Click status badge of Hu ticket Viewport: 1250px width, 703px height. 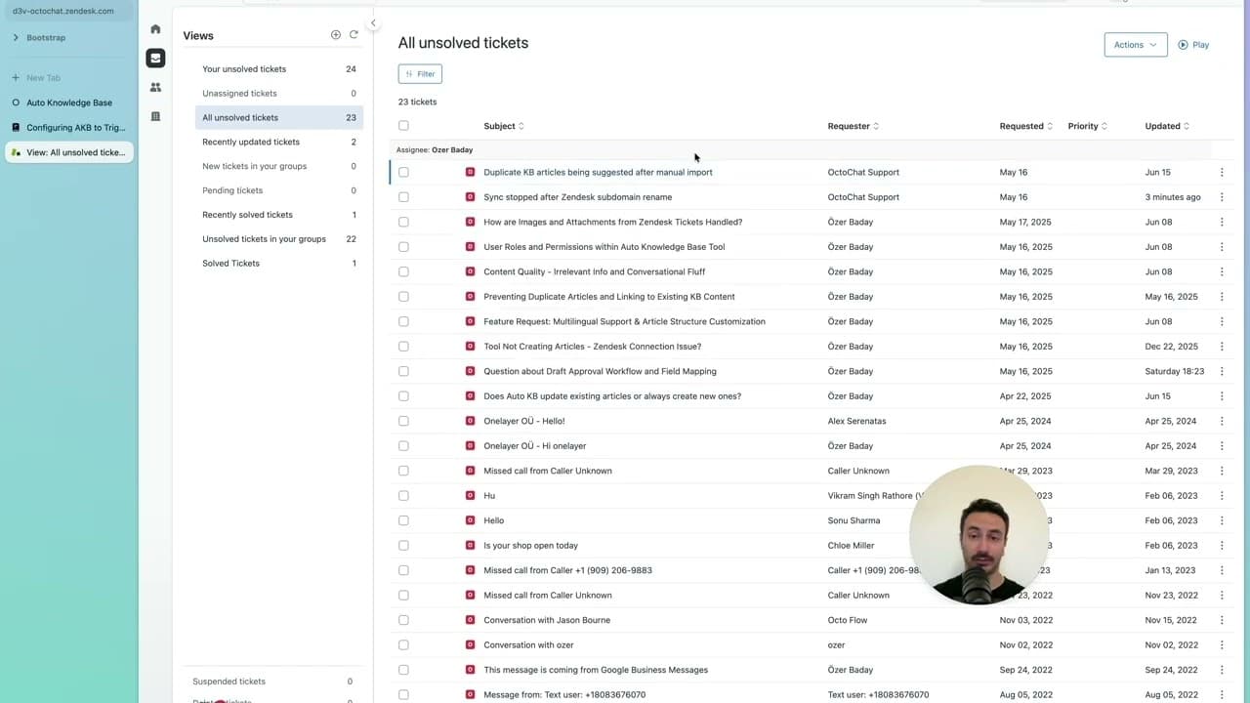[x=470, y=496]
